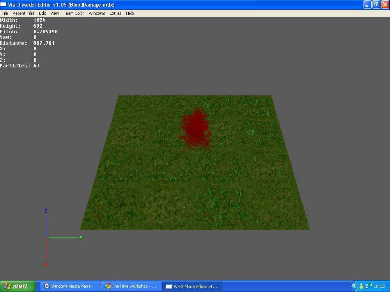Viewport: 390px width, 292px height.
Task: Switch to The Hive Workshop browser taskbar button
Action: pyautogui.click(x=131, y=286)
